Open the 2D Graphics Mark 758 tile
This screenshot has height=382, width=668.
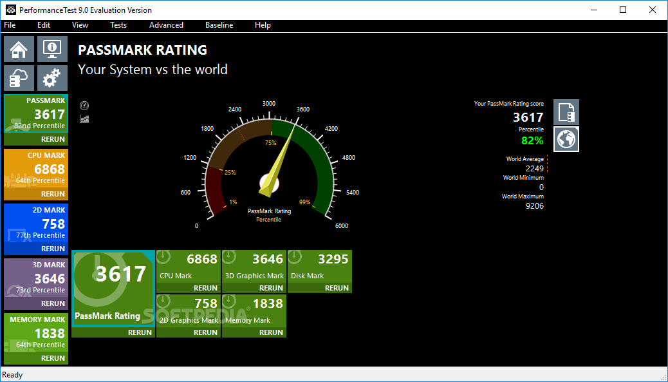click(189, 310)
